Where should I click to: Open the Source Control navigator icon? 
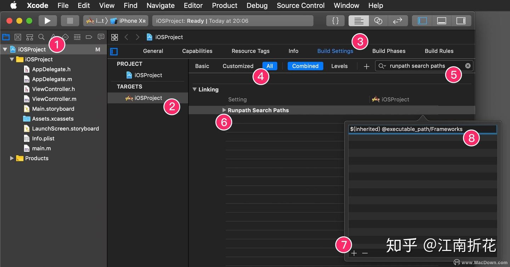coord(18,37)
